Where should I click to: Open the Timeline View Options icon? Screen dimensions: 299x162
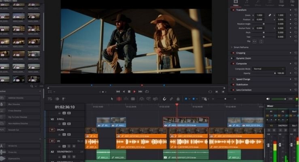[x=50, y=99]
